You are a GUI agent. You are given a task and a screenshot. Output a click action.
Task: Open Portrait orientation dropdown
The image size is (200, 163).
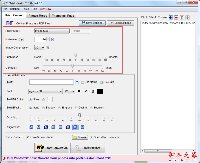click(80, 31)
